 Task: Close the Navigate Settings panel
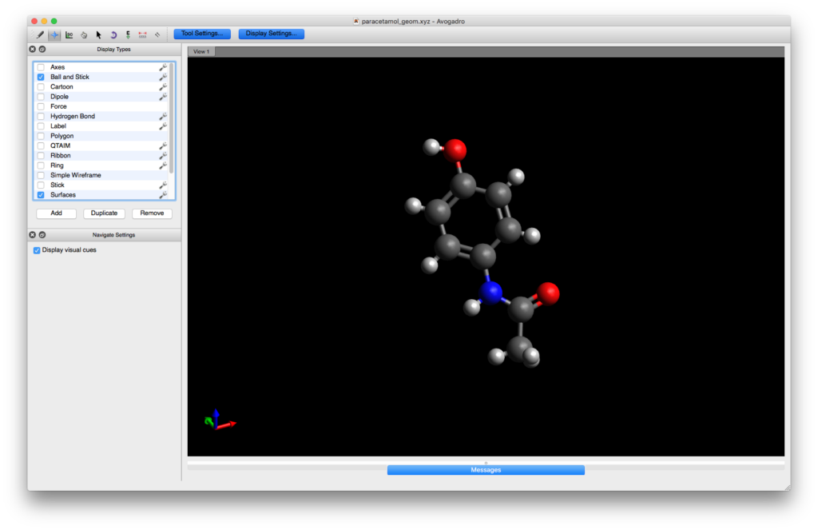33,235
